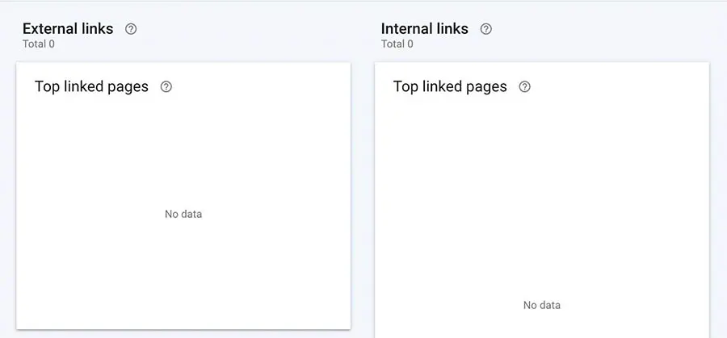Select the External links heading

68,29
